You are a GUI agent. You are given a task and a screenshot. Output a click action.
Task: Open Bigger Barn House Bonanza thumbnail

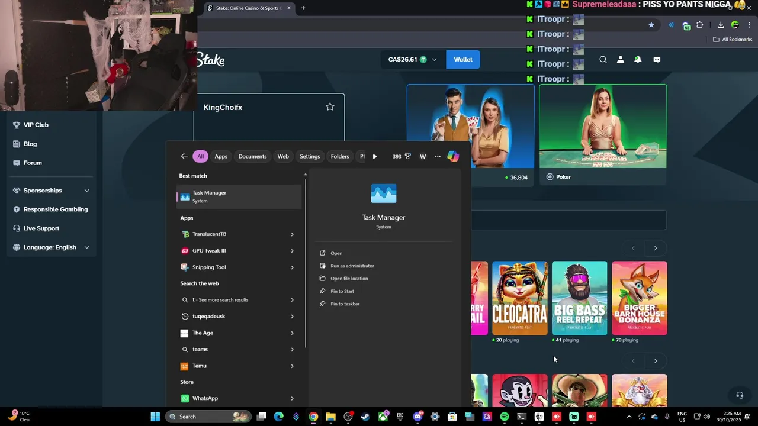tap(640, 298)
